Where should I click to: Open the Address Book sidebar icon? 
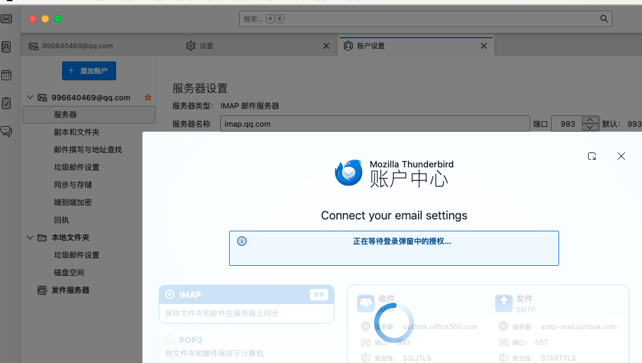[6, 47]
